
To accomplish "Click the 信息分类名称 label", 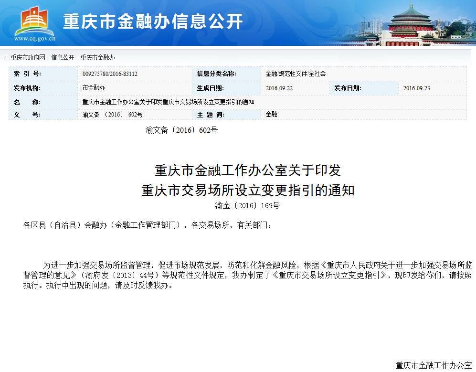I will (x=216, y=74).
